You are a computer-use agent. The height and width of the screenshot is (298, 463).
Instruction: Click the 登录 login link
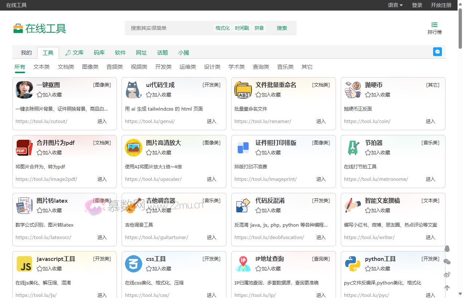[416, 5]
